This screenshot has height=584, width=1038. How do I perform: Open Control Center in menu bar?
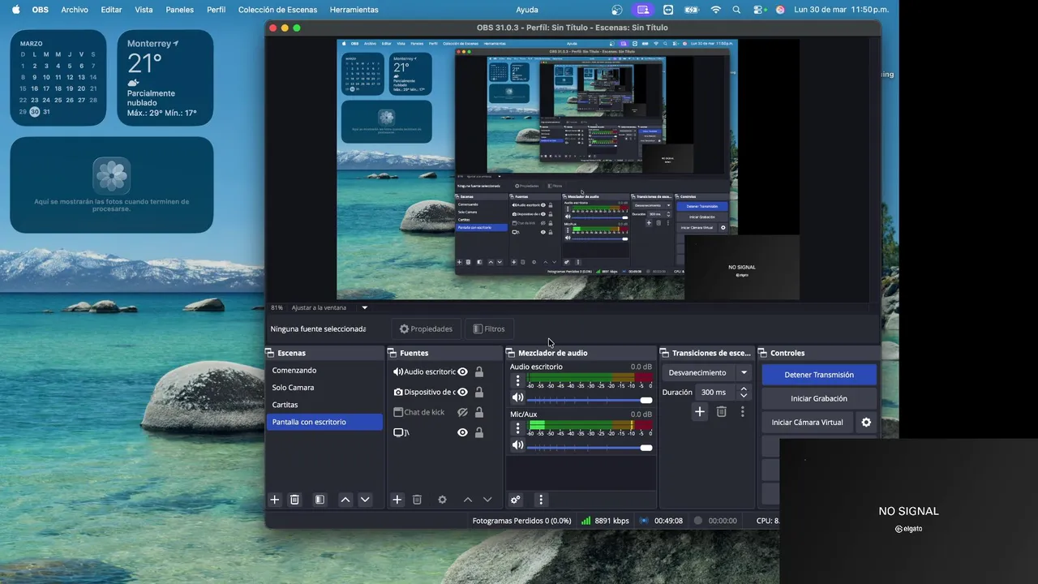(x=758, y=10)
